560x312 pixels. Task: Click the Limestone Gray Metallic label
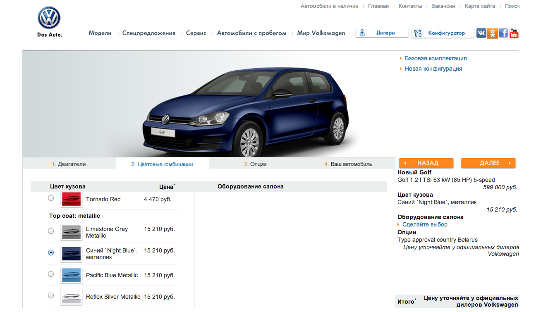pyautogui.click(x=107, y=232)
